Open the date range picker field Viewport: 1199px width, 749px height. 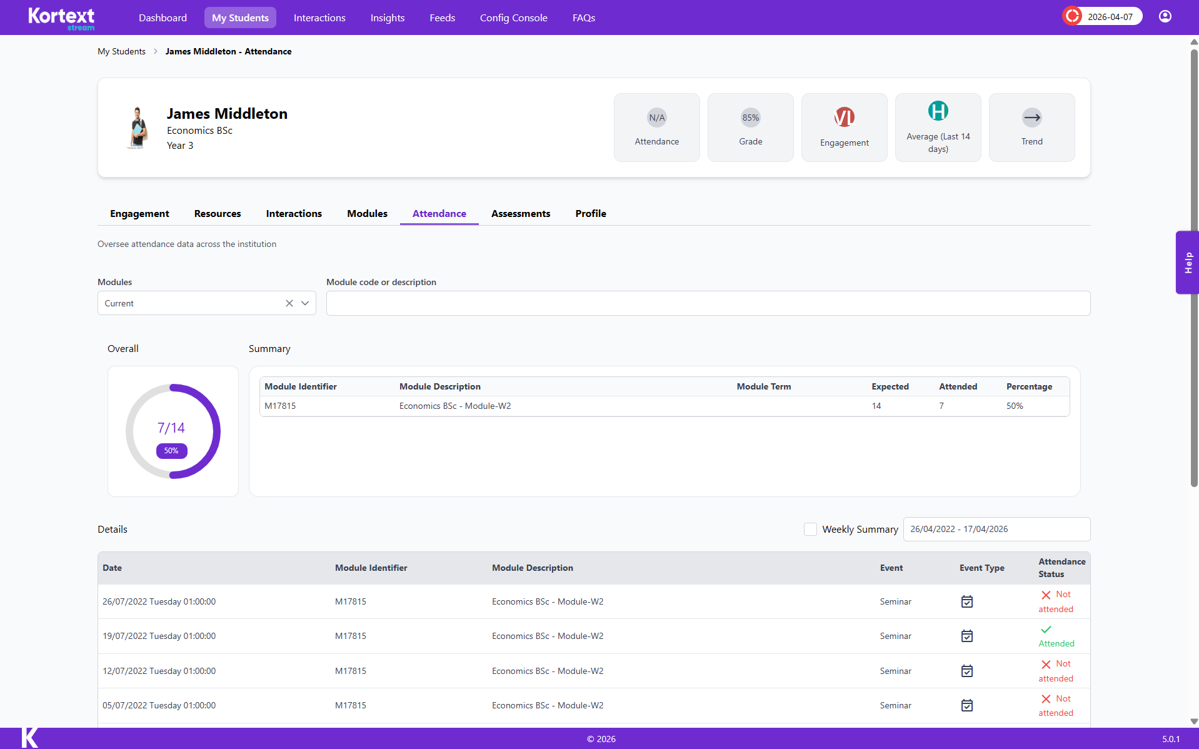pos(996,530)
